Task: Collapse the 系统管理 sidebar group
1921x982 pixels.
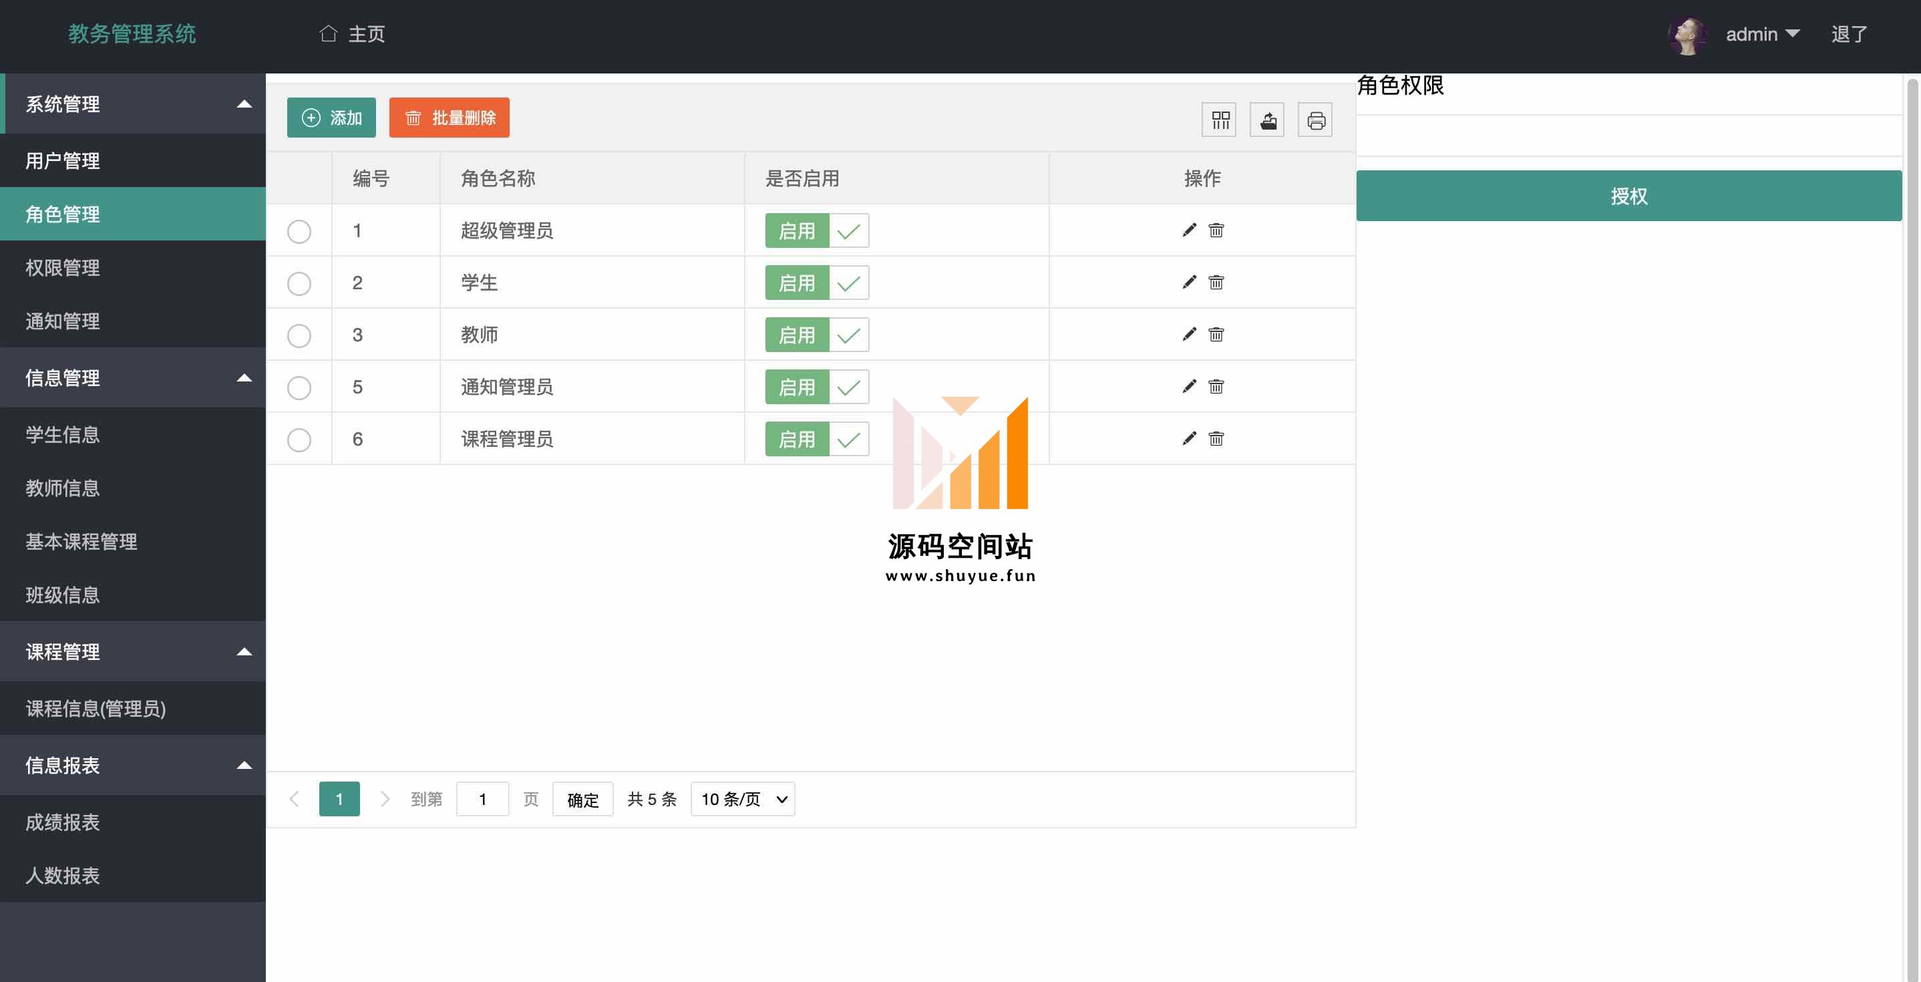Action: [x=133, y=104]
